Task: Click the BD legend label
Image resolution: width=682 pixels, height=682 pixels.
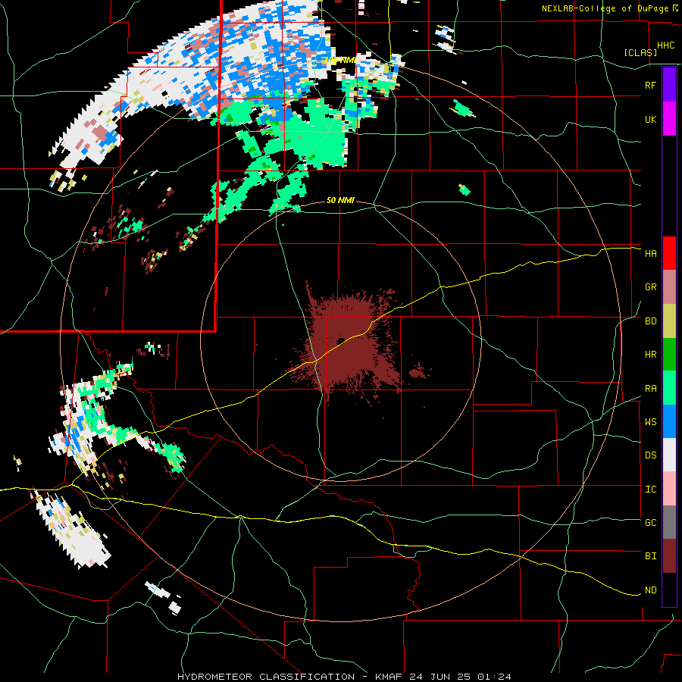Action: (650, 321)
